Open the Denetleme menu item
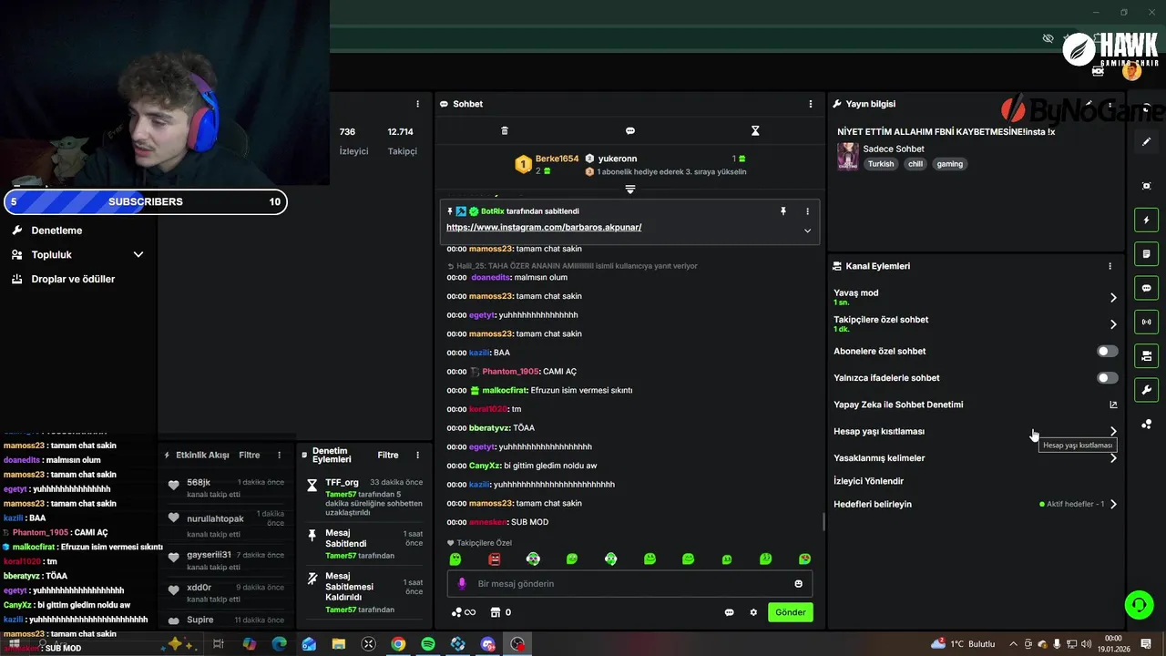Screen dimensions: 1166x656 pyautogui.click(x=56, y=231)
